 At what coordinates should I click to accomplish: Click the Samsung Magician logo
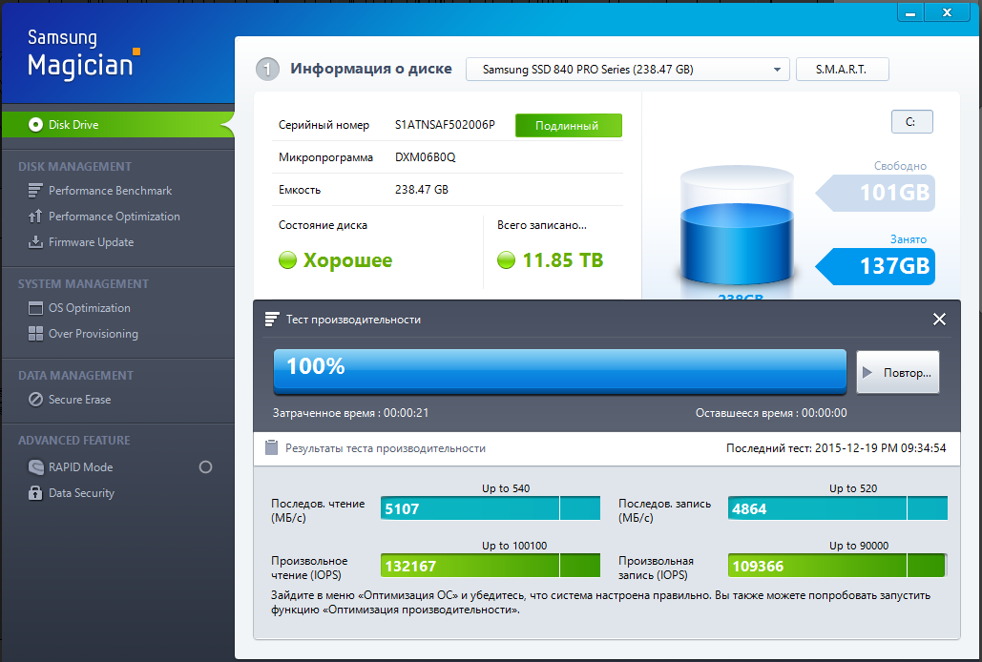point(83,55)
